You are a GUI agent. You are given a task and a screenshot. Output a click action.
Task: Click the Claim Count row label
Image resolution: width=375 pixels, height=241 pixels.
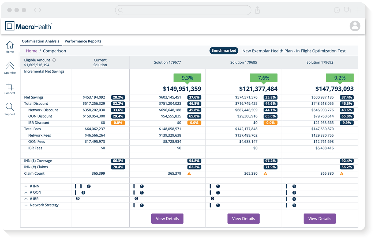coord(34,173)
